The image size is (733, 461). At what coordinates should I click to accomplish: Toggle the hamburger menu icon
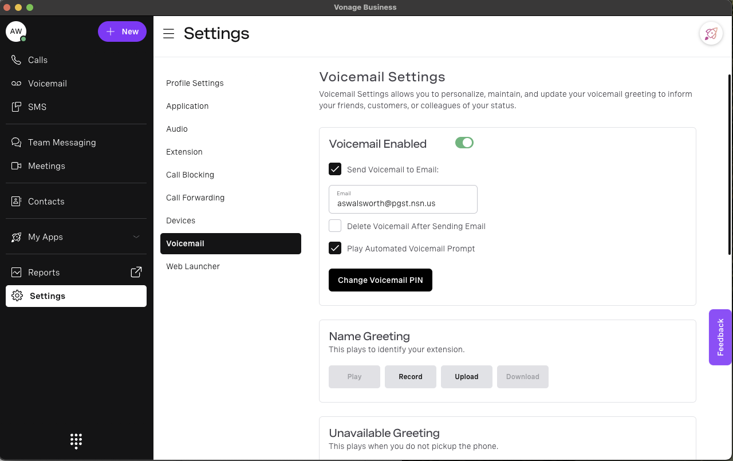pyautogui.click(x=168, y=34)
